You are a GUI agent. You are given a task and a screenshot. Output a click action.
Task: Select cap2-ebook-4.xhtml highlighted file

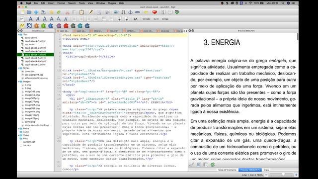35,55
